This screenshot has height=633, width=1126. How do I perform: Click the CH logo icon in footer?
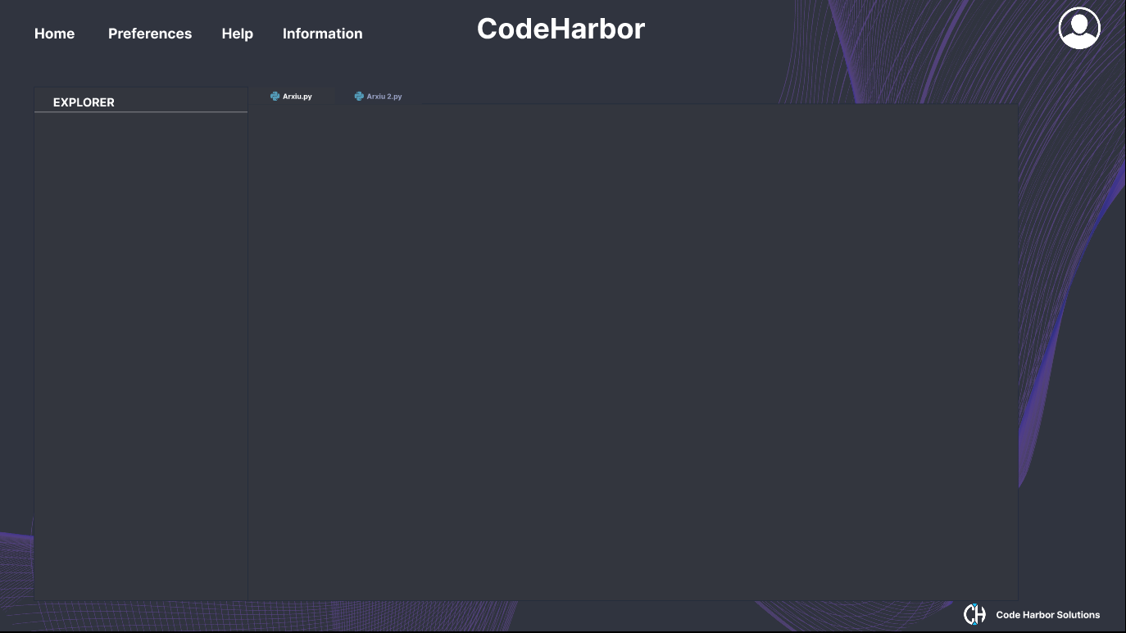point(974,614)
